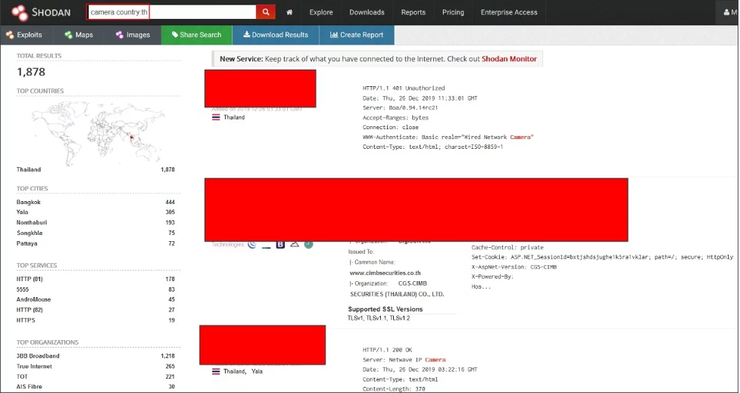Click the Server: Boa/0.94.14rc21 line
Image resolution: width=740 pixels, height=393 pixels.
400,108
